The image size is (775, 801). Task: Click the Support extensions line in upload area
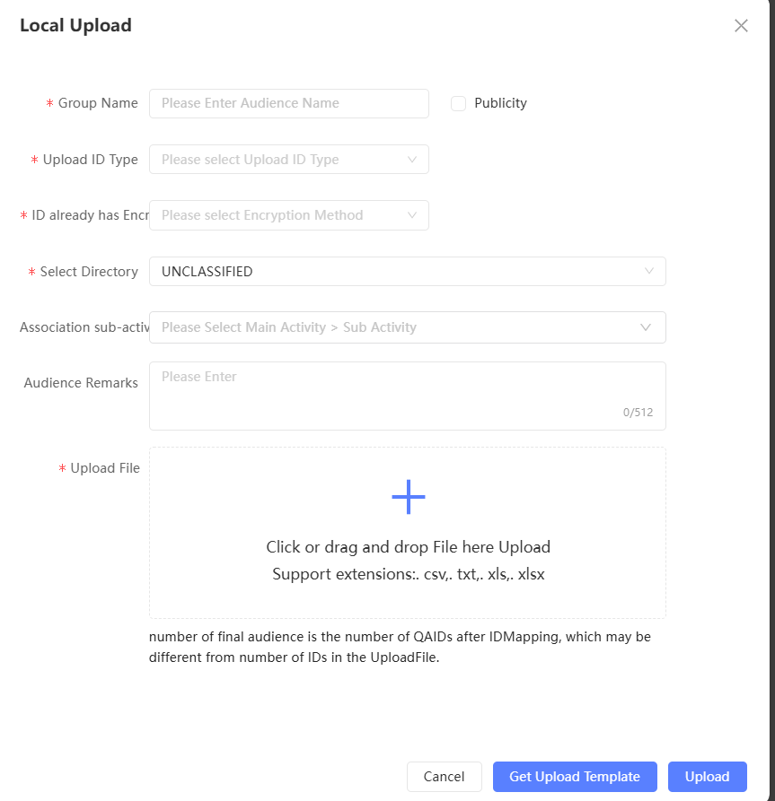click(408, 574)
